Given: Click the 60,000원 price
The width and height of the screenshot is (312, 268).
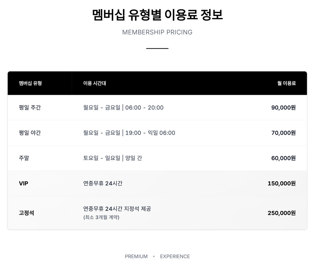Looking at the screenshot, I should point(283,158).
